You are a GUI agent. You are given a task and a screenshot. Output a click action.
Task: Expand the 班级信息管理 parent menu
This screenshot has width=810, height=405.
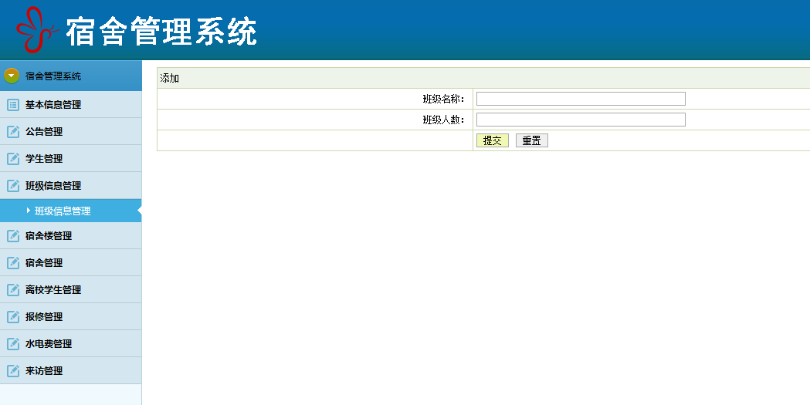pos(71,186)
